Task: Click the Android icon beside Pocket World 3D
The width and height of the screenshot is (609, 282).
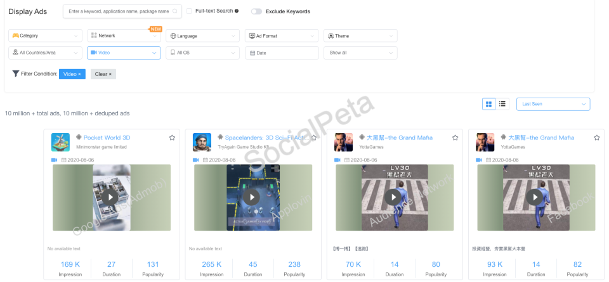Action: [x=79, y=138]
